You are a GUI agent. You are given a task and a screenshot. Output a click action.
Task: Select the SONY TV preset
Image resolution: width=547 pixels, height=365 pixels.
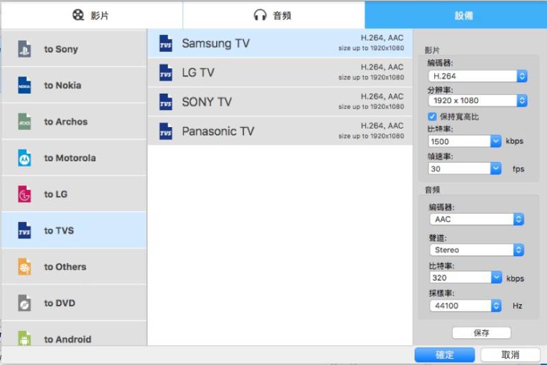[280, 102]
